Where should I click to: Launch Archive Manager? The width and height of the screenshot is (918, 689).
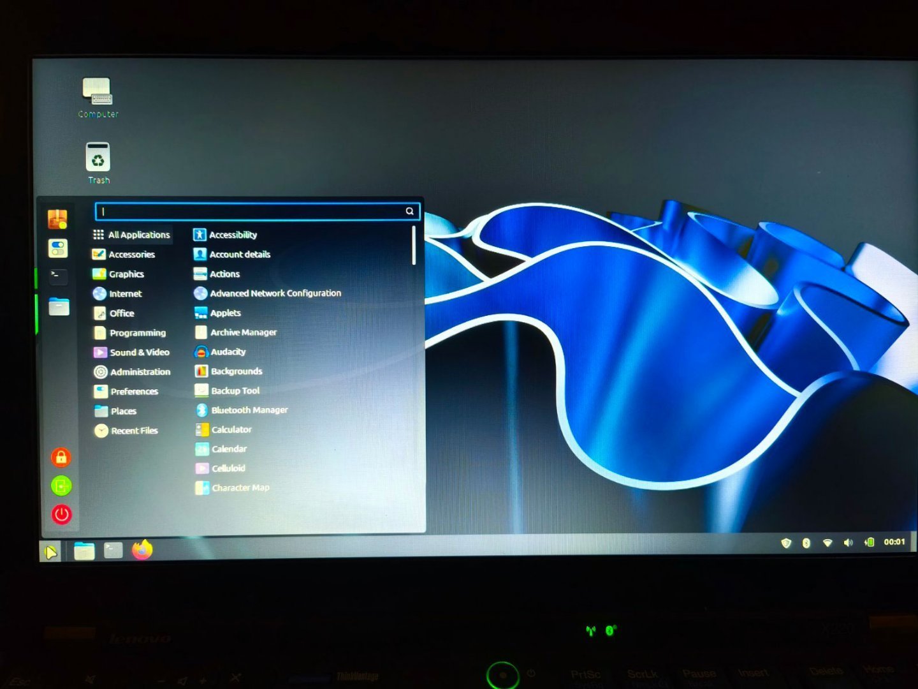tap(235, 332)
